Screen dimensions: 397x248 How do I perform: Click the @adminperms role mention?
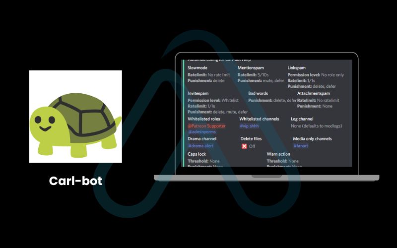(202, 132)
